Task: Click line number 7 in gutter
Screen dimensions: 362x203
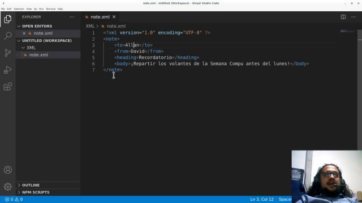Action: (93, 70)
